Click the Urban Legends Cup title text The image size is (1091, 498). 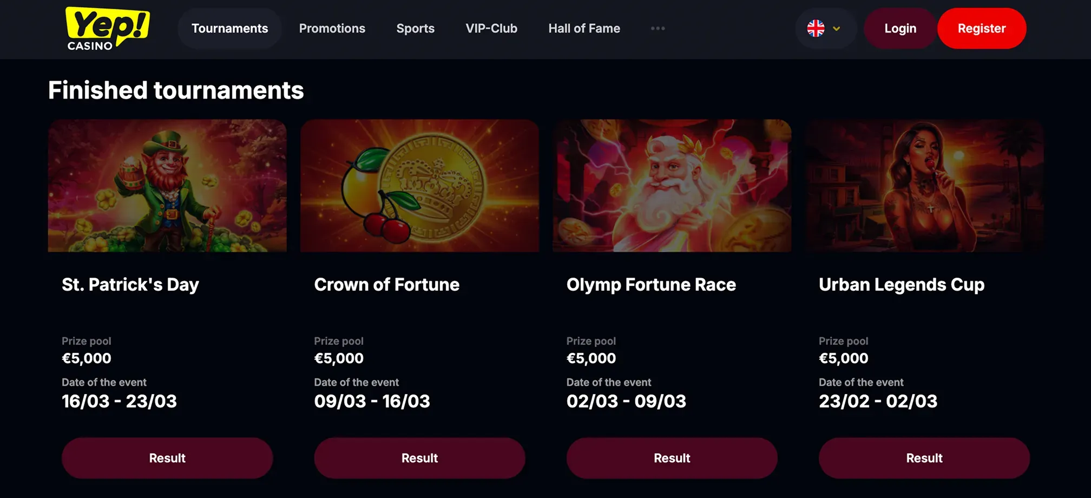coord(901,284)
